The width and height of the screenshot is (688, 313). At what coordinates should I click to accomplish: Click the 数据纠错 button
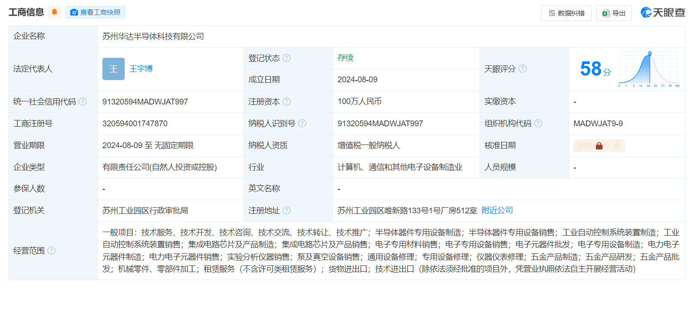566,13
